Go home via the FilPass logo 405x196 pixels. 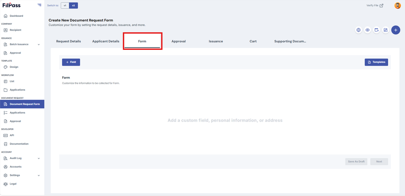click(11, 5)
